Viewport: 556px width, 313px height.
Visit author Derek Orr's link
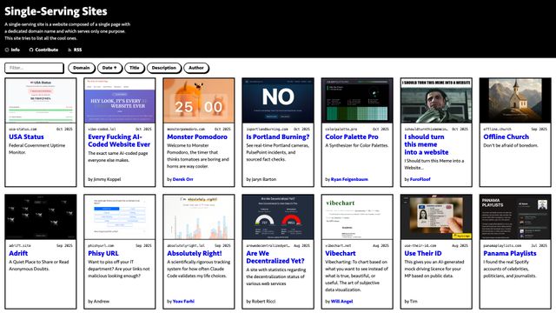point(183,179)
